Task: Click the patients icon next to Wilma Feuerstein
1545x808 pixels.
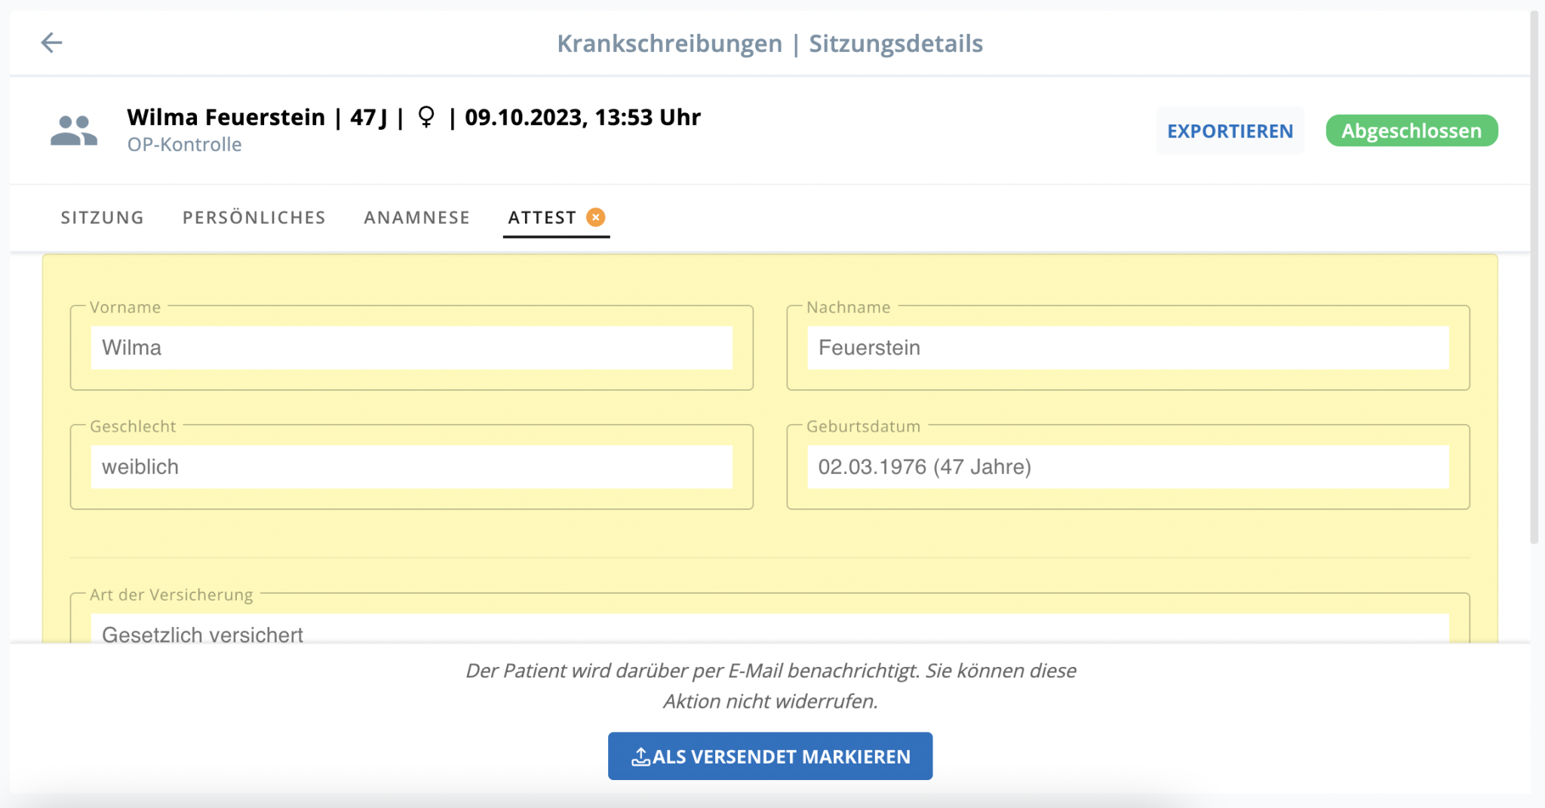Action: point(73,130)
